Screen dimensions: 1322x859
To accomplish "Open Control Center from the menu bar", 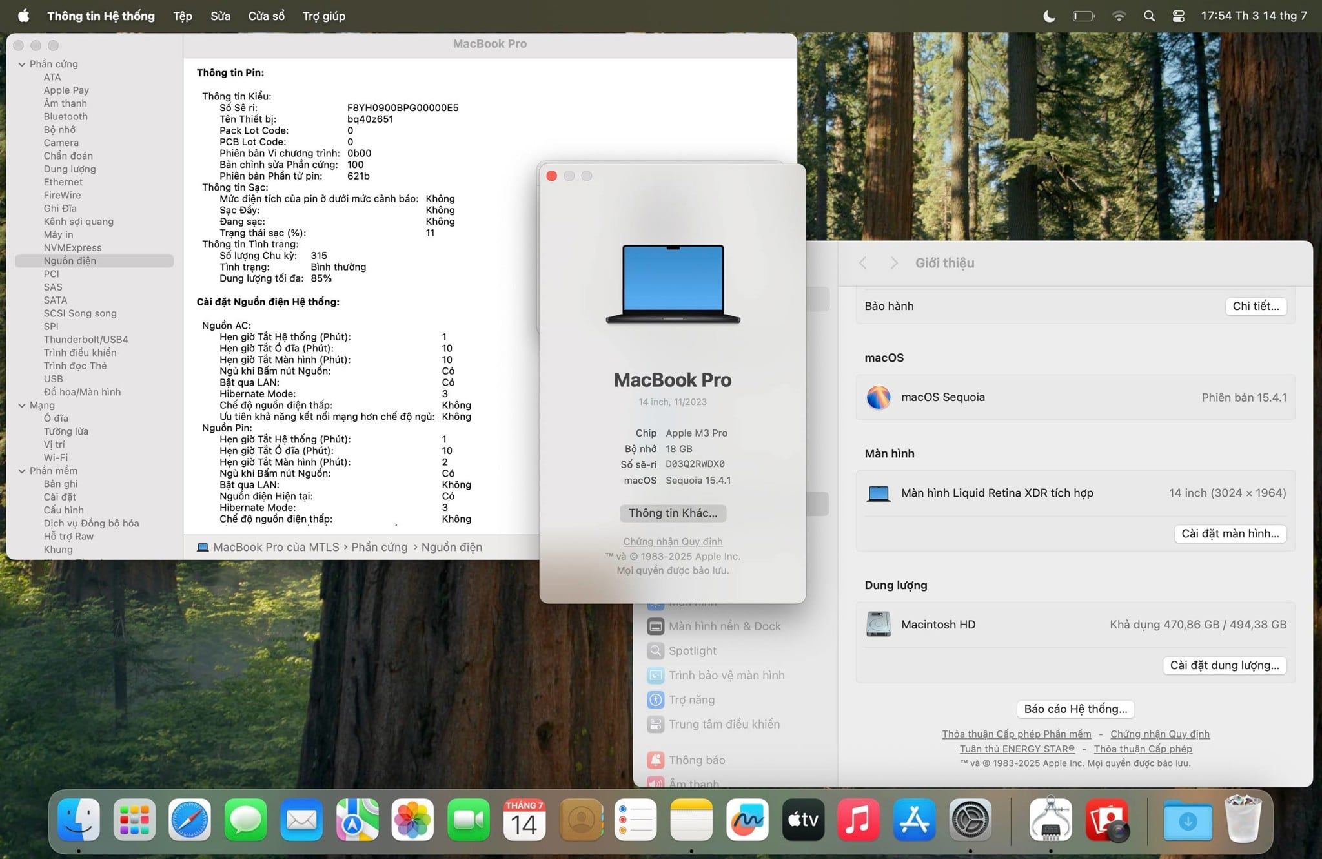I will click(1178, 16).
